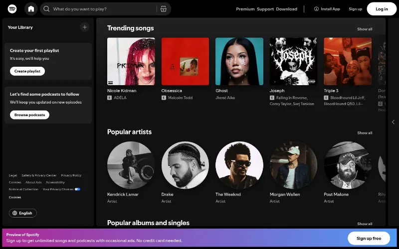This screenshot has width=399, height=249.
Task: Click the globe icon on English button
Action: pos(15,213)
